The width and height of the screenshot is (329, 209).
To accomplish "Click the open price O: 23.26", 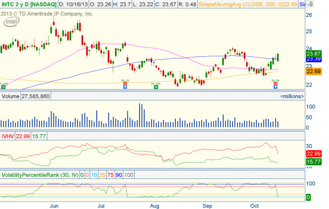I will 101,4.
